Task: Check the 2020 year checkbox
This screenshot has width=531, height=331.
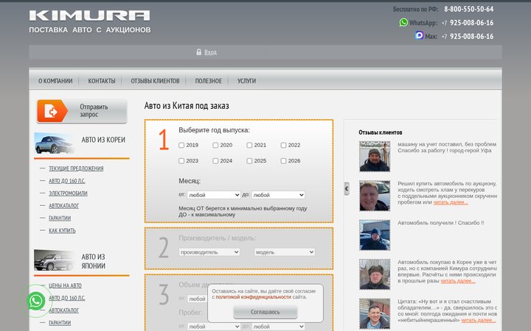Action: (215, 145)
